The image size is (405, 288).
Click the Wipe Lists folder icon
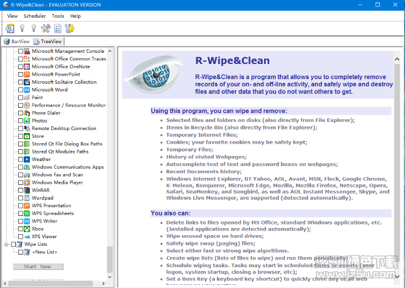(x=20, y=244)
